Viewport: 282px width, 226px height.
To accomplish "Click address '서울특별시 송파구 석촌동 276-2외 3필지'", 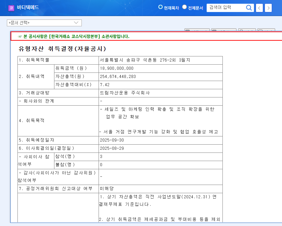I will [x=145, y=60].
